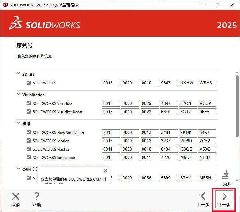Click Motion serial field 3237
The image size is (240, 212).
[x=169, y=141]
